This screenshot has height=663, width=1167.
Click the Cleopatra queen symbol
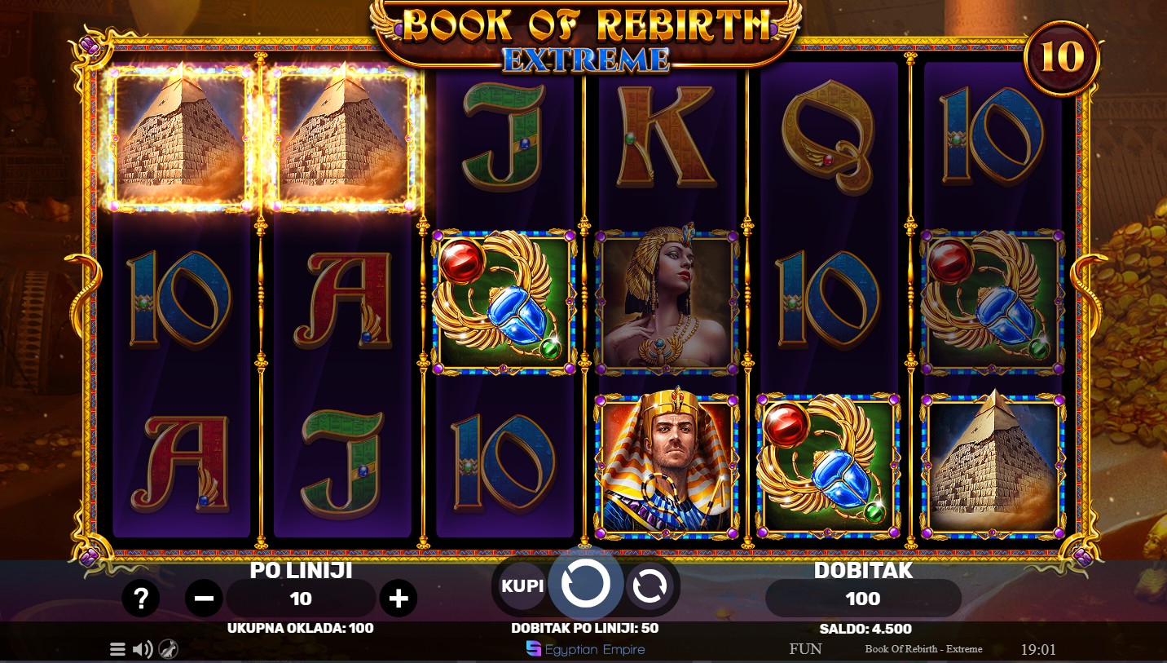pyautogui.click(x=667, y=303)
